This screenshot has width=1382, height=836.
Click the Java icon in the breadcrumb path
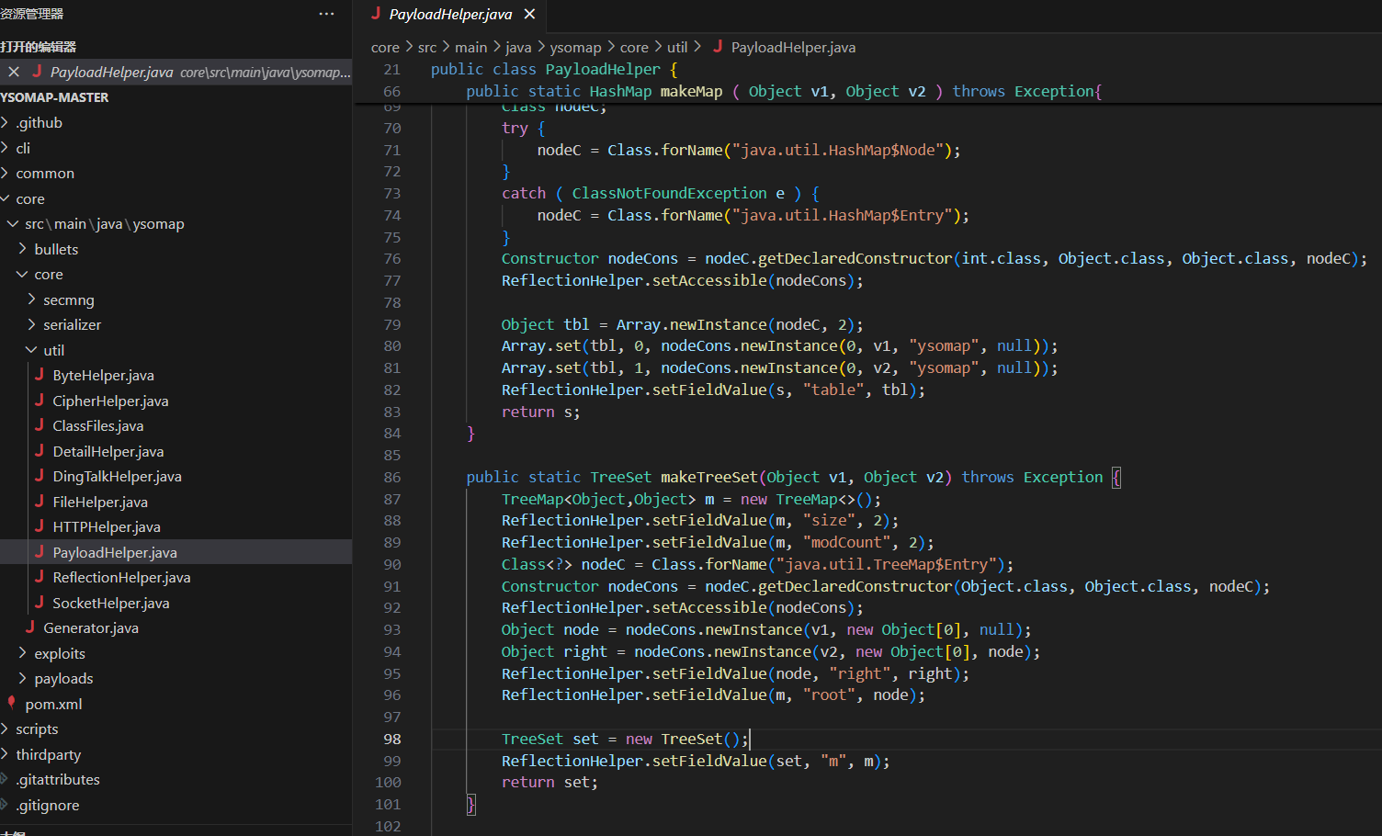tap(718, 47)
